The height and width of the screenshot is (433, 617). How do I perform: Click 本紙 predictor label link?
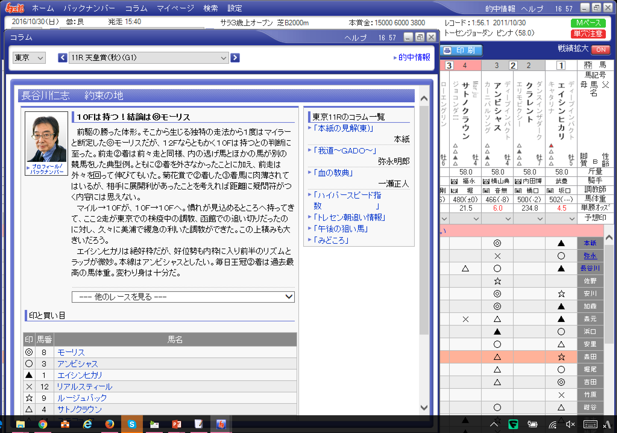590,243
